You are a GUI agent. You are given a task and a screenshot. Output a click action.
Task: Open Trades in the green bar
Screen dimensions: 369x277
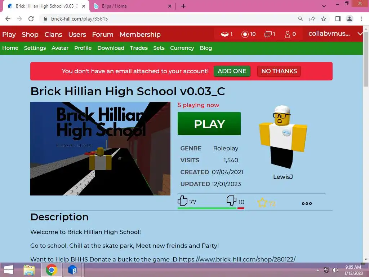click(x=139, y=48)
